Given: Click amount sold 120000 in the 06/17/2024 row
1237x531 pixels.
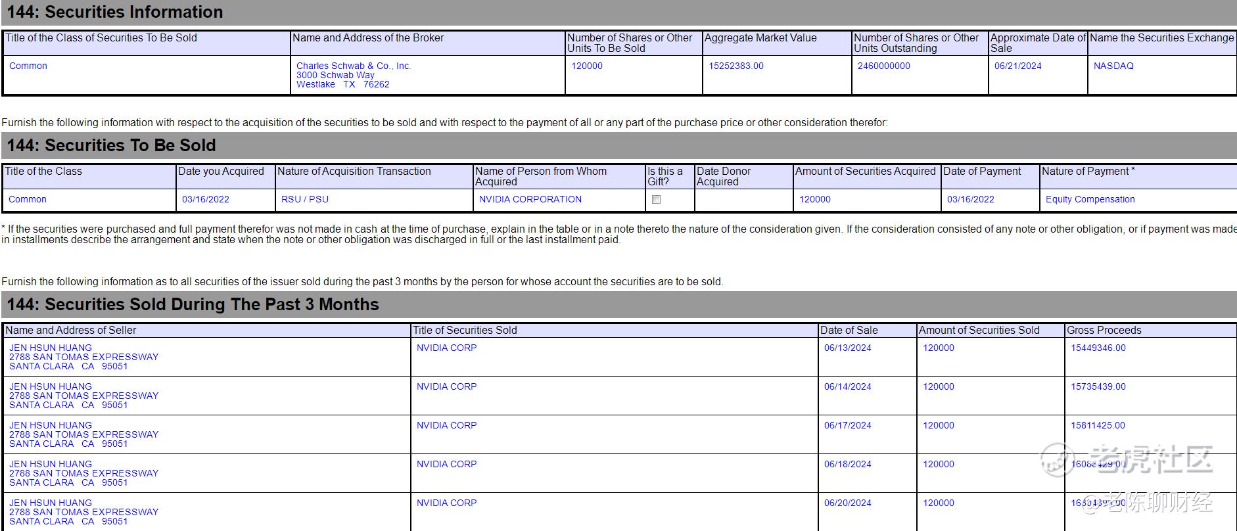Looking at the screenshot, I should click(x=939, y=425).
